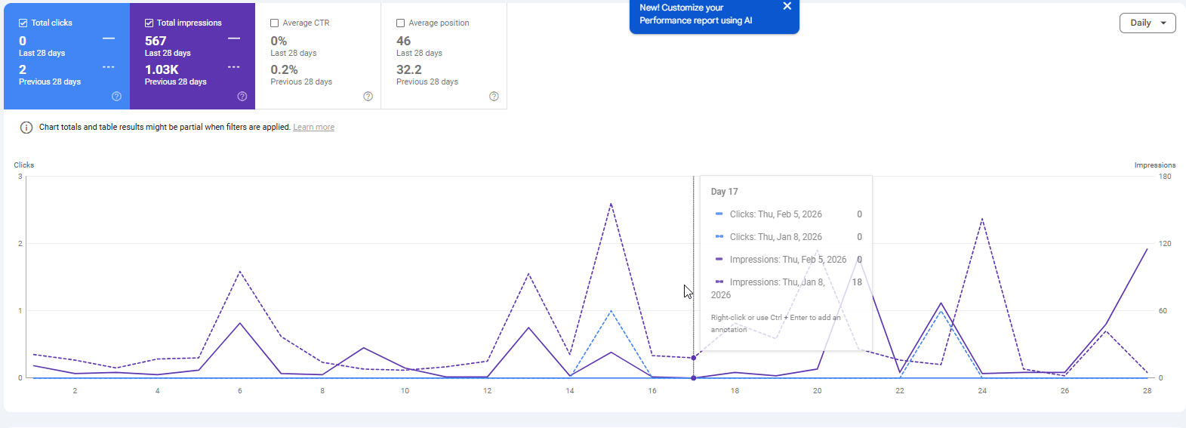Click the info icon beside chart totals notice

coord(26,128)
